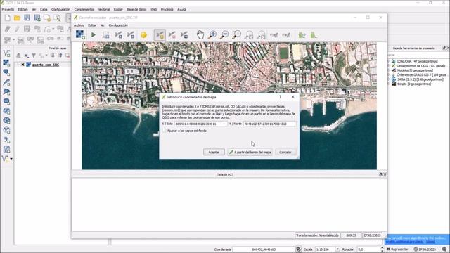Click A partir del lienzo del mapa
The height and width of the screenshot is (253, 450).
(250, 152)
